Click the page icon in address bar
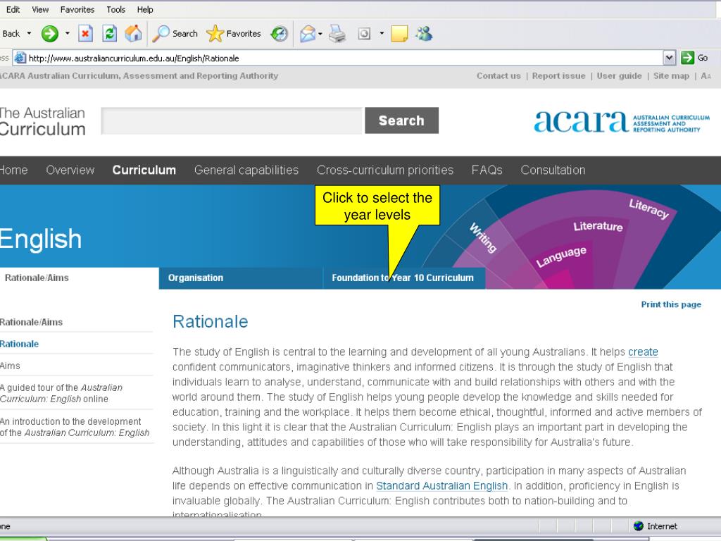The height and width of the screenshot is (541, 721). (x=20, y=58)
